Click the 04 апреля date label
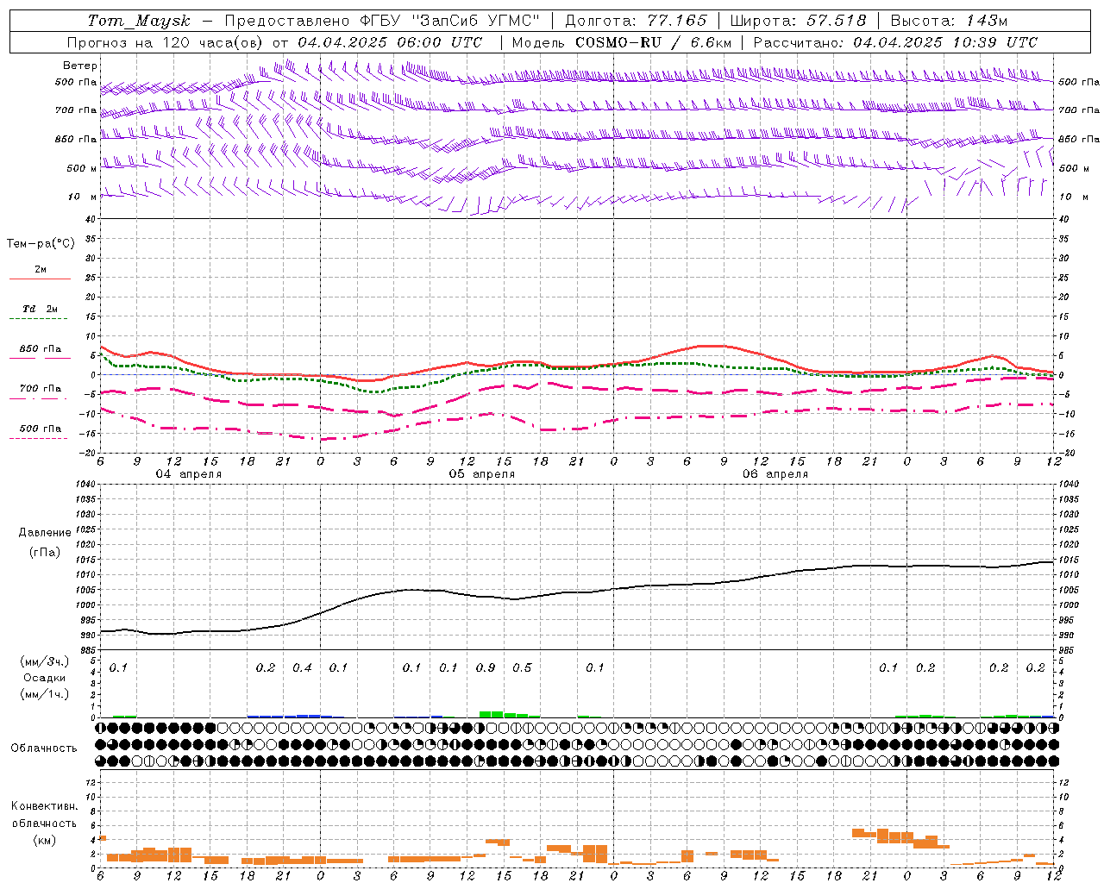1104x883 pixels. (x=189, y=474)
